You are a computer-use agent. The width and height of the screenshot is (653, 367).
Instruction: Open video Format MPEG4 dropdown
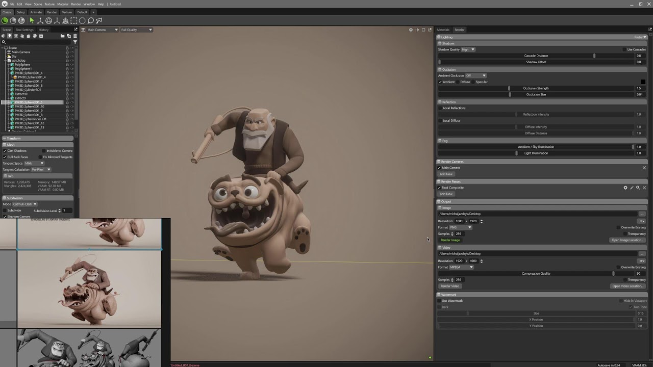pos(461,267)
